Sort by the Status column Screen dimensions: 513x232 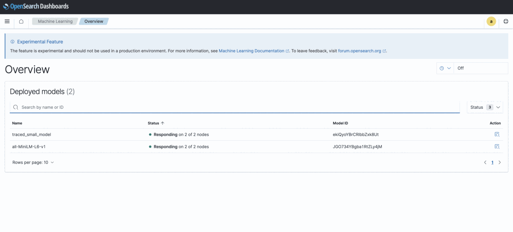tap(156, 123)
